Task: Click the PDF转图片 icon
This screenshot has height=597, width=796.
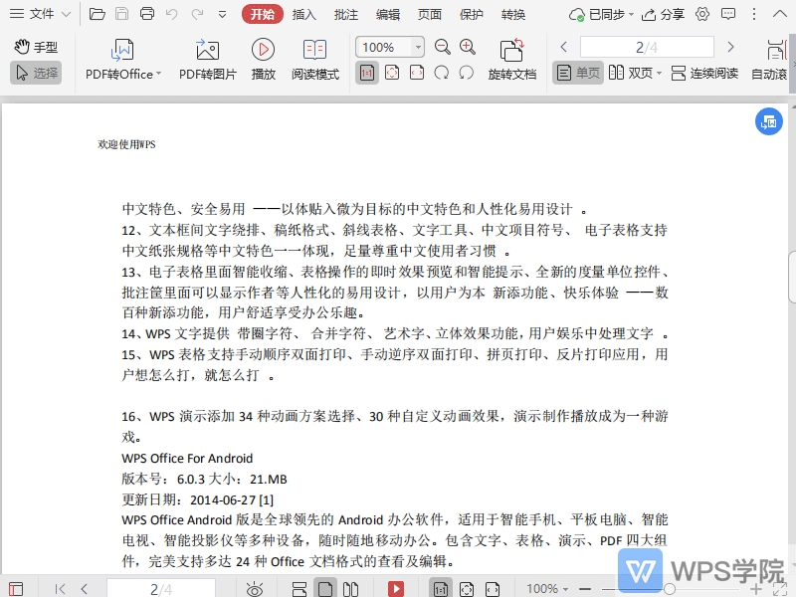Action: coord(207,50)
